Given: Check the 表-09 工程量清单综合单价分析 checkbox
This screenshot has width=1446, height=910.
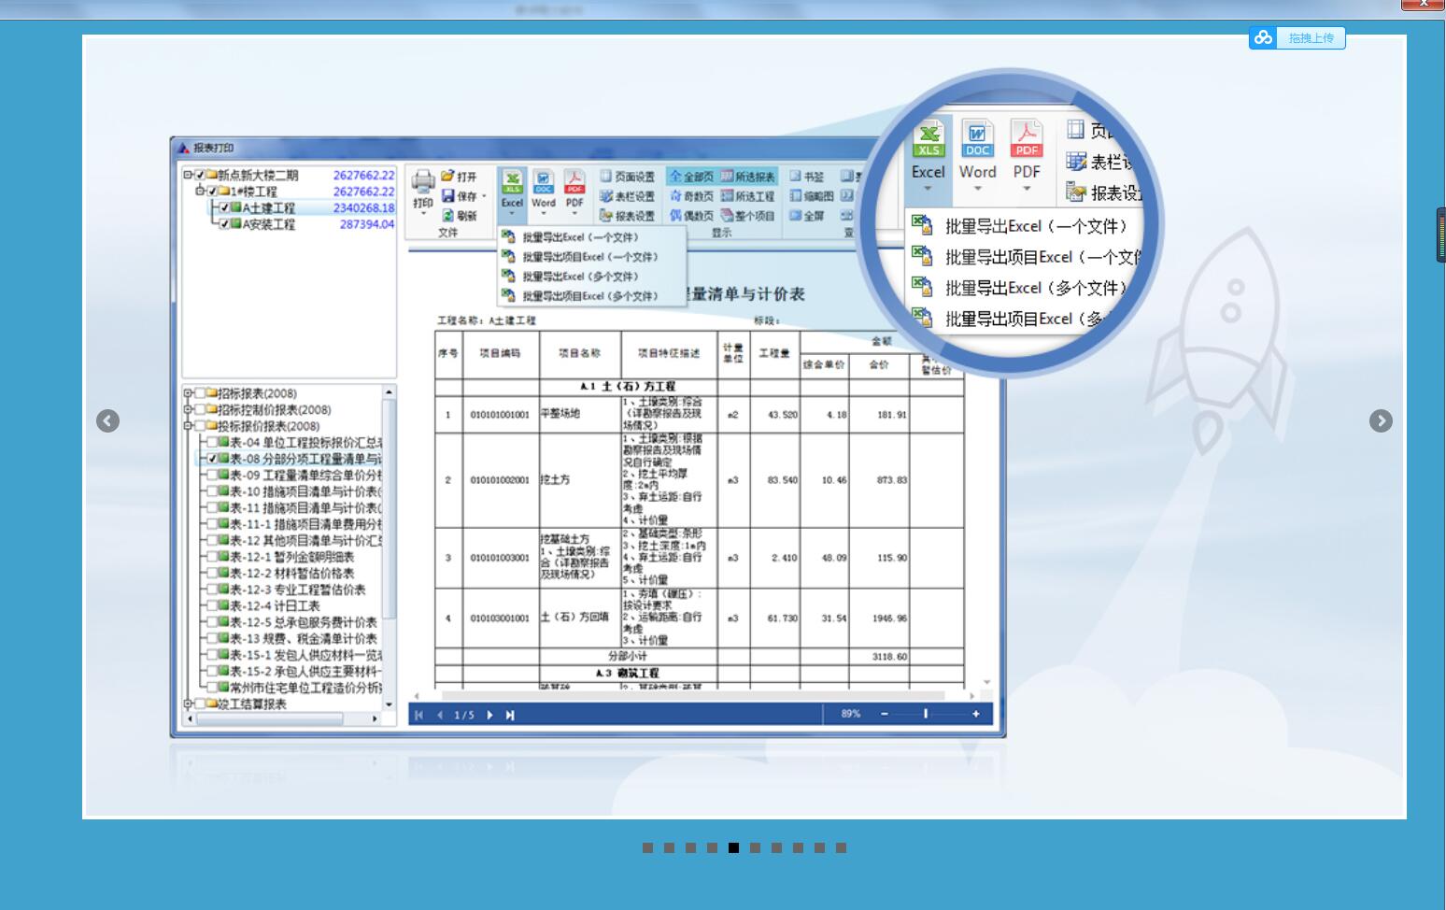Looking at the screenshot, I should (213, 474).
